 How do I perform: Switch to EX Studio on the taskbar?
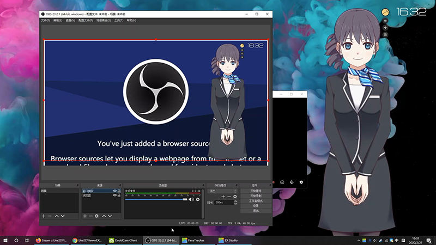(233, 240)
